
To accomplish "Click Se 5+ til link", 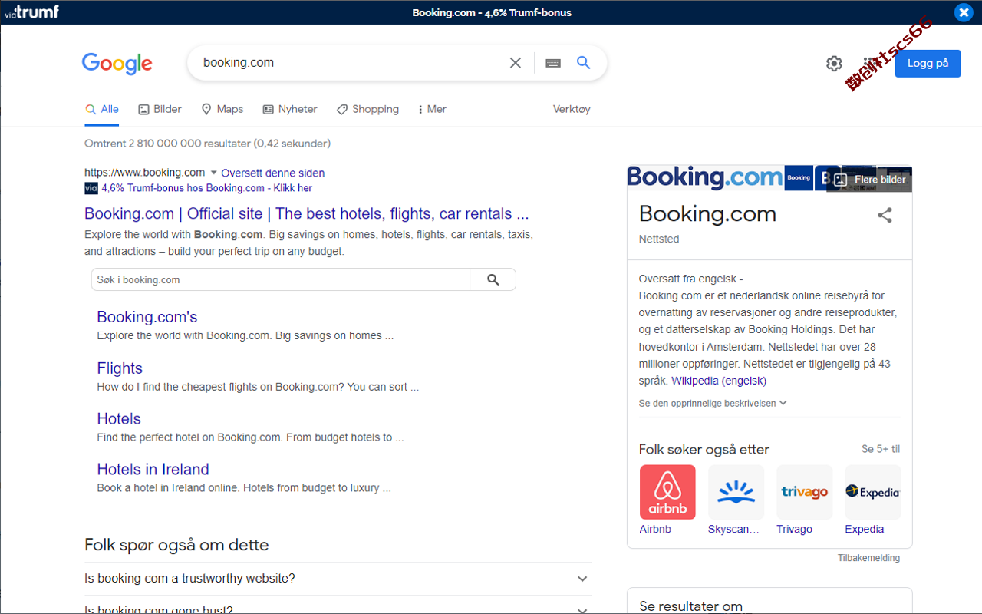I will pos(881,449).
